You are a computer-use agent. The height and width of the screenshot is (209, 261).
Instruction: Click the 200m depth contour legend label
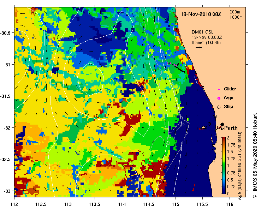(235, 12)
